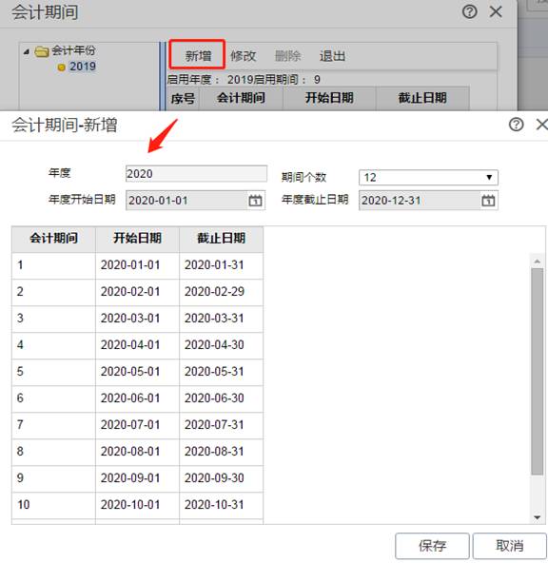Close the 会计期间 window
This screenshot has height=563, width=548.
(x=496, y=11)
